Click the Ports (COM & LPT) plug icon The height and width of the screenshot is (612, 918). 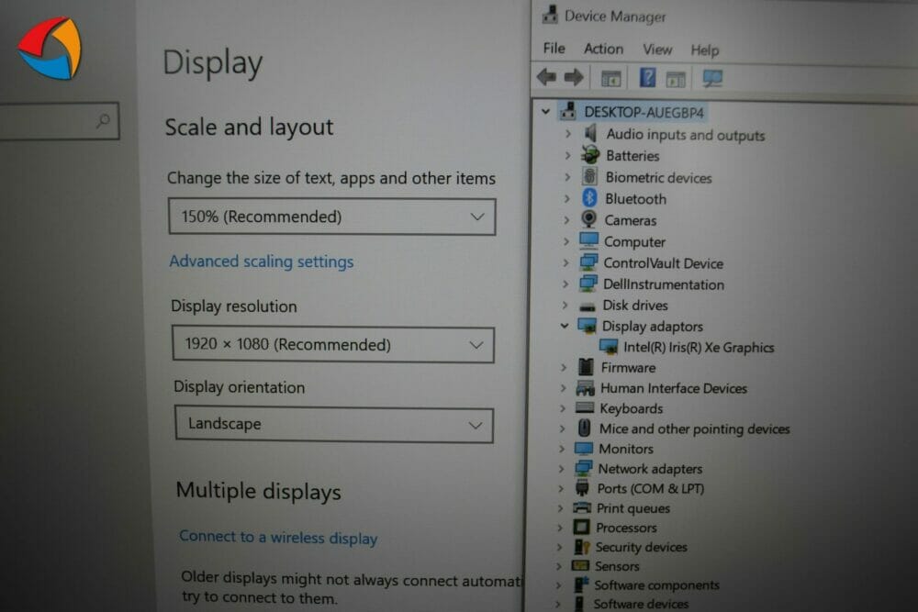tap(582, 487)
